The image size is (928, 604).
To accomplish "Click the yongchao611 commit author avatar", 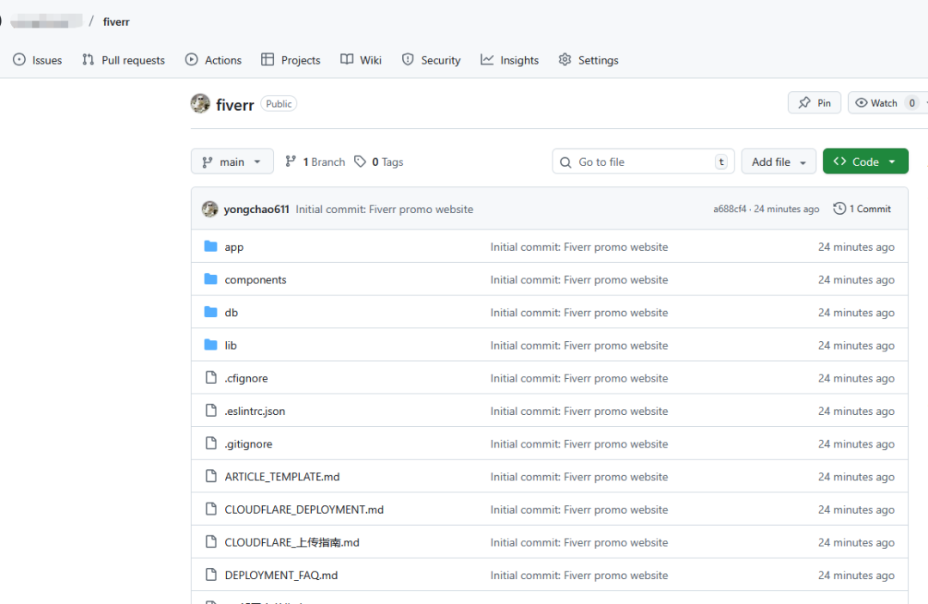I will tap(210, 209).
